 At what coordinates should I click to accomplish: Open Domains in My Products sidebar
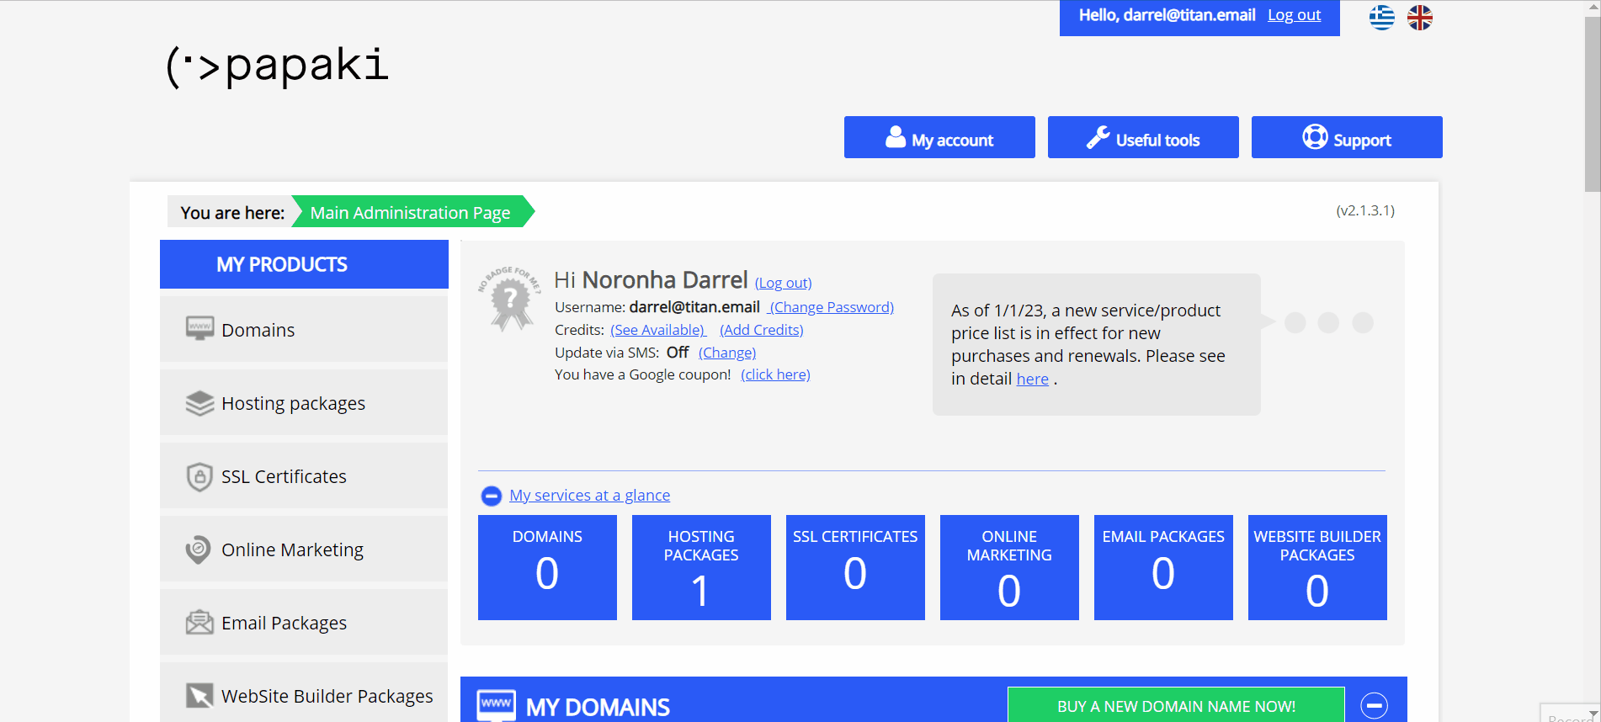click(x=304, y=329)
